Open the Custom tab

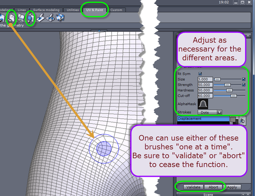(116, 10)
